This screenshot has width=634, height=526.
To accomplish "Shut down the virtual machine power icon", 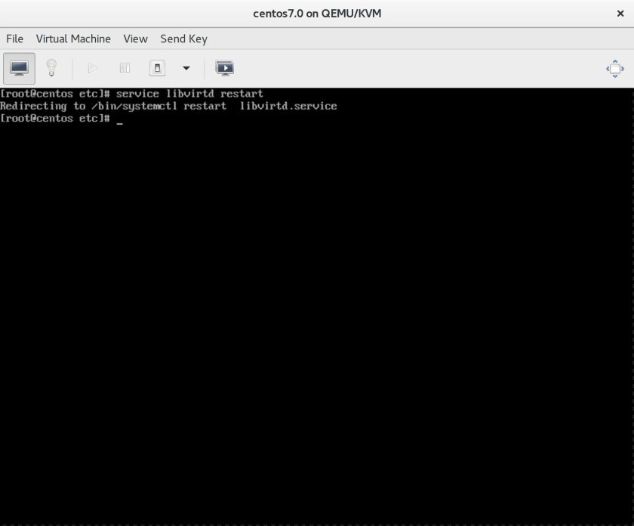I will (x=157, y=68).
